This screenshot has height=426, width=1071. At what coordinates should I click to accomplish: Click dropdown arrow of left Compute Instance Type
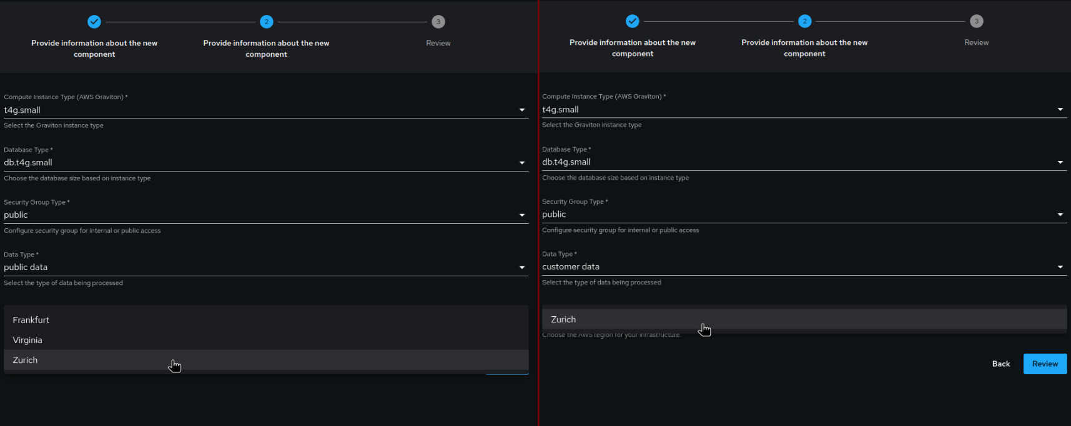(522, 110)
